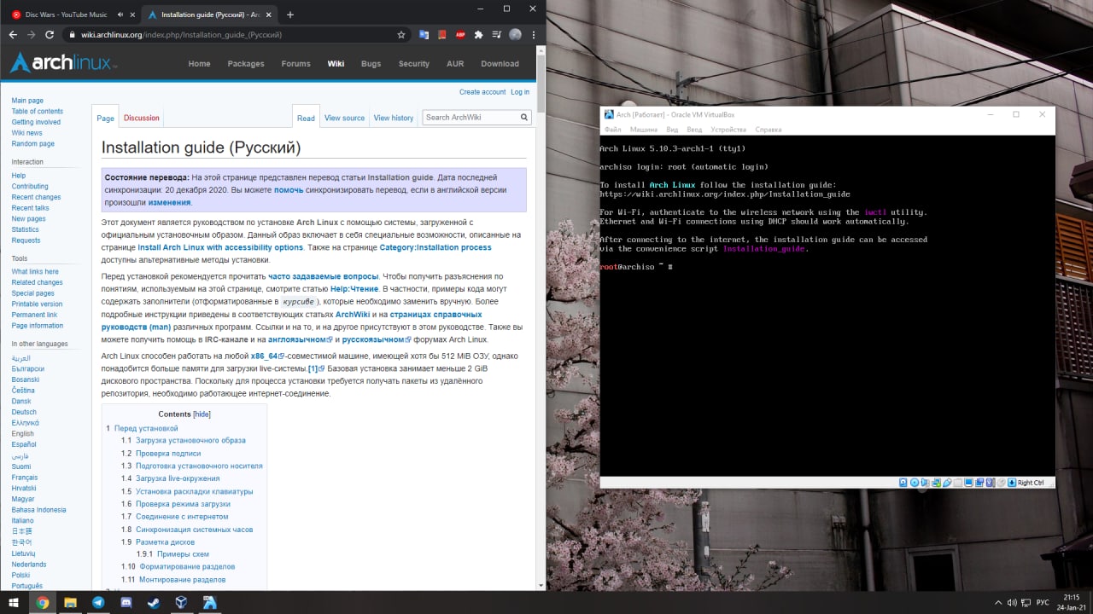Open the Google Translate extension
The image size is (1093, 614).
pyautogui.click(x=424, y=35)
